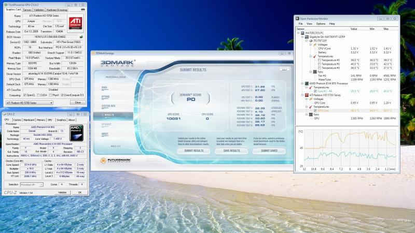Click the ATI Radeon logo in GPU-Z
Viewport: 415px width, 233px height.
coord(75,23)
